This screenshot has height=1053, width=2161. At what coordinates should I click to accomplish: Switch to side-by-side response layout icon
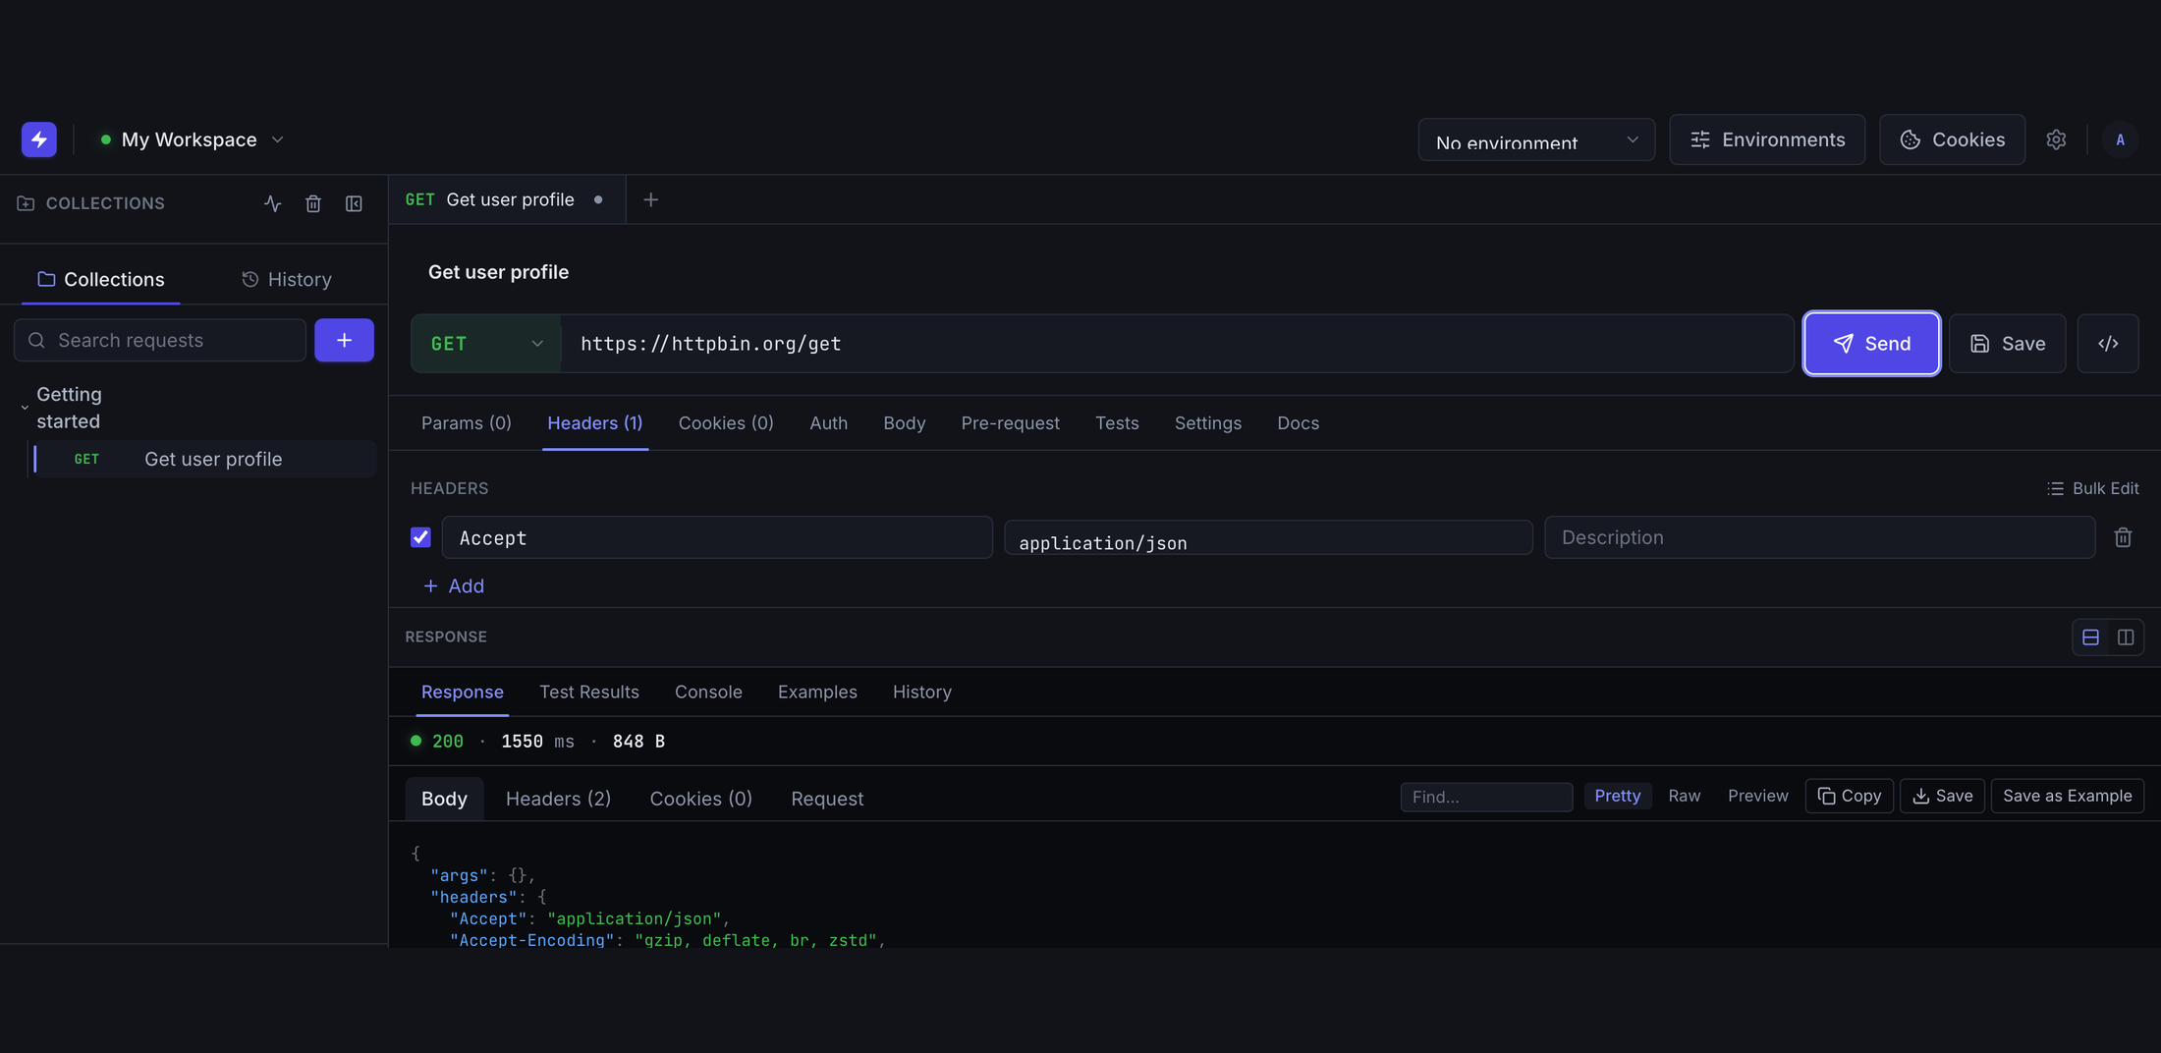coord(2126,637)
